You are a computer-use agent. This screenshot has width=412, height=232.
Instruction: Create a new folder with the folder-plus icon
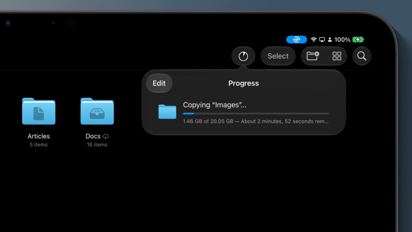[x=313, y=56]
